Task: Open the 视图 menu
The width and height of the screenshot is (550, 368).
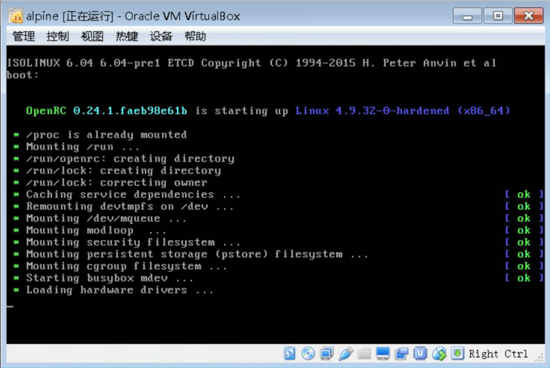Action: coord(92,36)
